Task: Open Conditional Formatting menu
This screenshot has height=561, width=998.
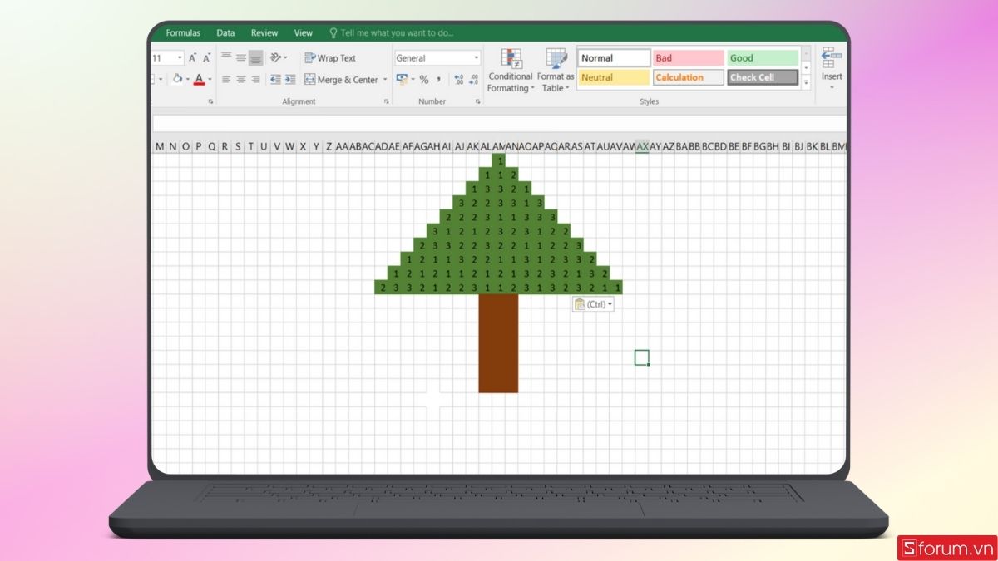Action: [510, 71]
